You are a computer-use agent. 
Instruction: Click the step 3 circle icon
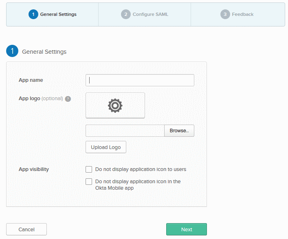coord(225,14)
